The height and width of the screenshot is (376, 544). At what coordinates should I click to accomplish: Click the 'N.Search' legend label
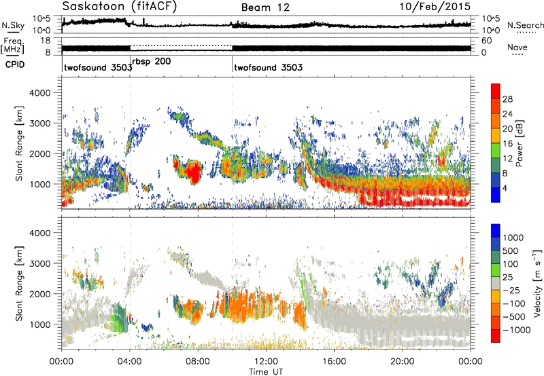(525, 25)
